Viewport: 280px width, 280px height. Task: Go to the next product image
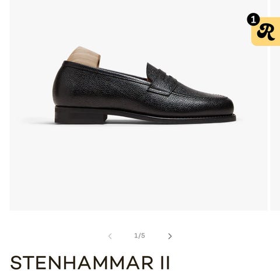pyautogui.click(x=170, y=236)
